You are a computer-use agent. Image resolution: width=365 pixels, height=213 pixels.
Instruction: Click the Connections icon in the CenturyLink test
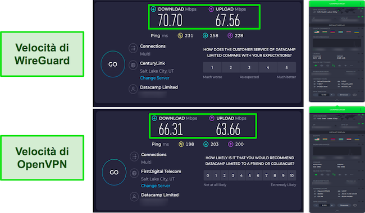pos(133,48)
